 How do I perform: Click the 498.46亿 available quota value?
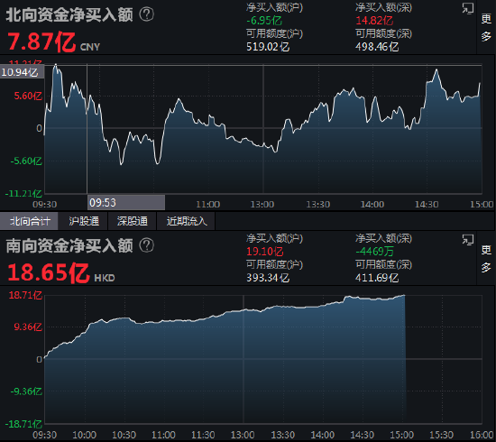pyautogui.click(x=377, y=47)
